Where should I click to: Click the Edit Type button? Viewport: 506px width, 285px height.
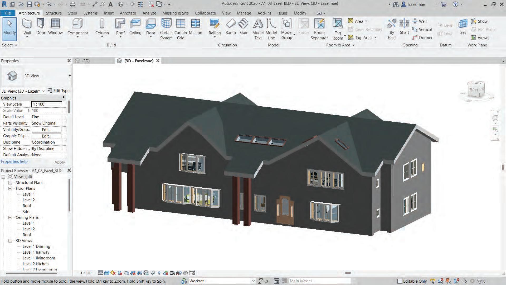click(59, 91)
